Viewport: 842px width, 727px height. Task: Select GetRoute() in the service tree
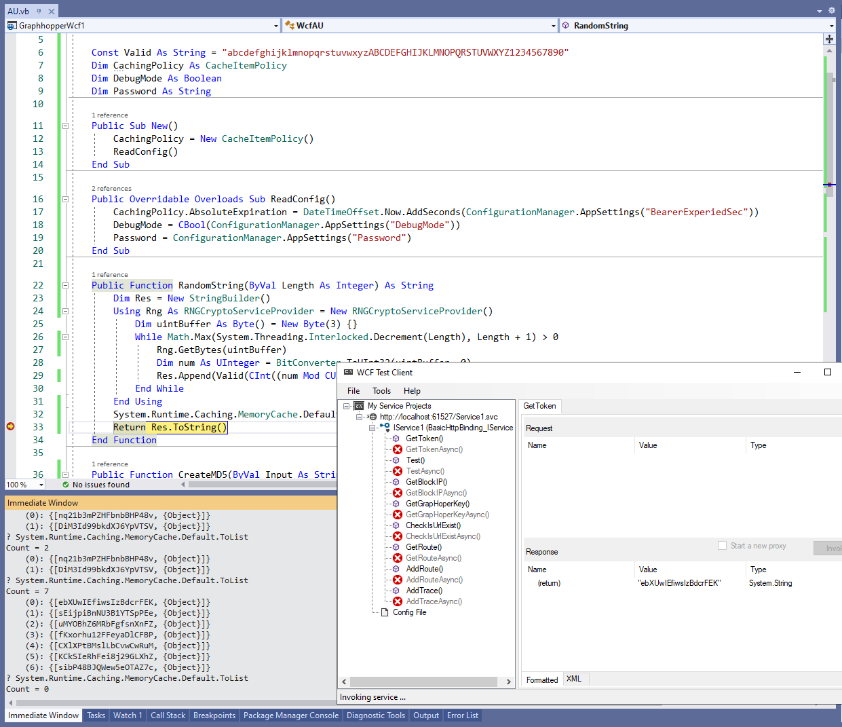(x=423, y=547)
